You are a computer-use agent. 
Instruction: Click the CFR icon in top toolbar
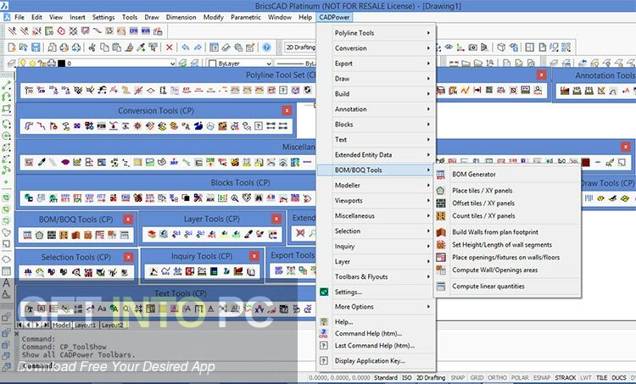[133, 31]
